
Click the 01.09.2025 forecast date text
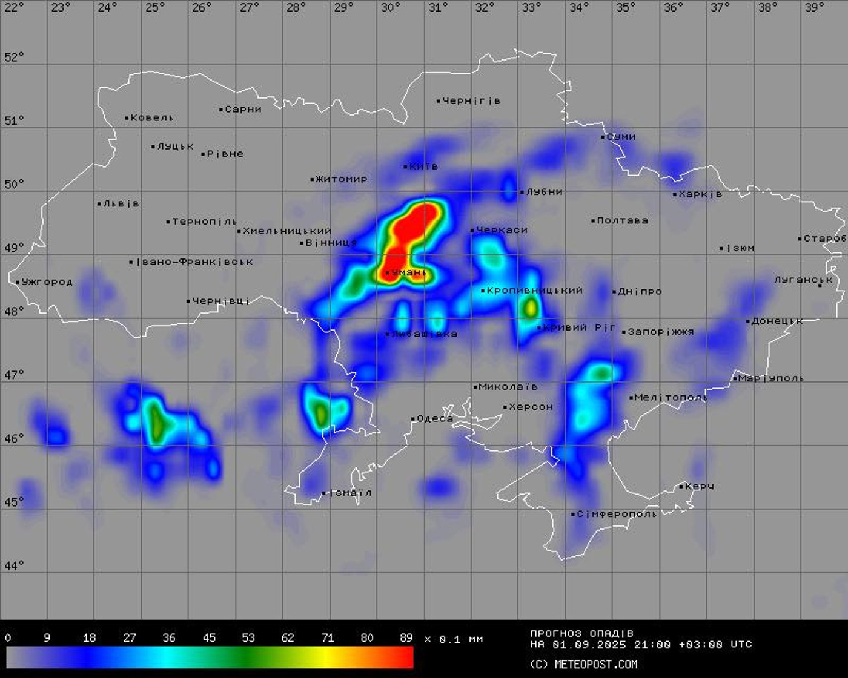(x=589, y=645)
